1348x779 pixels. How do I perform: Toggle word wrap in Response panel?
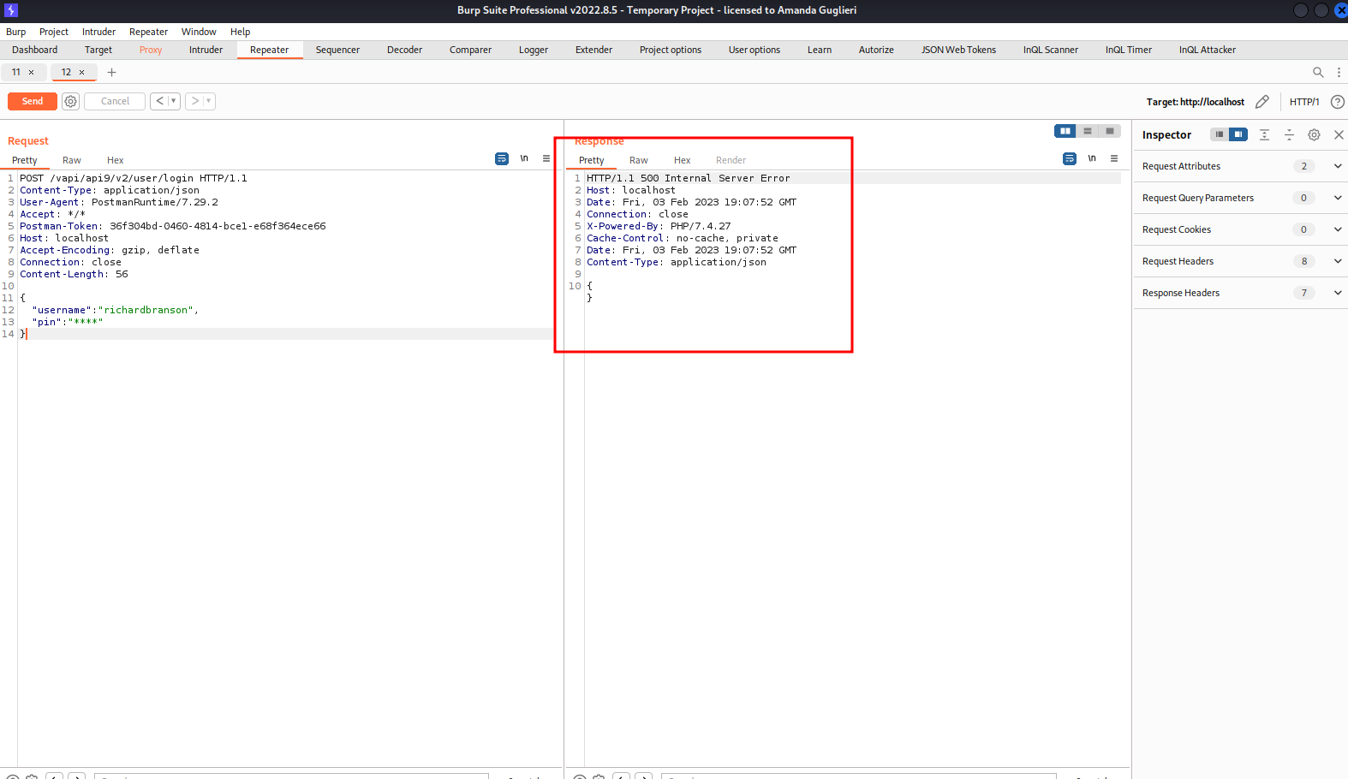tap(1070, 158)
